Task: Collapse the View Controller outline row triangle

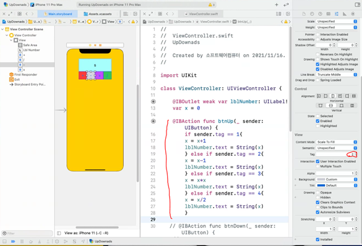Action: (x=7, y=35)
